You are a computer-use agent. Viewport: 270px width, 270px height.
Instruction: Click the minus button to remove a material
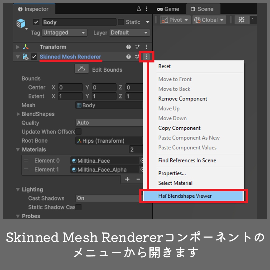138,179
